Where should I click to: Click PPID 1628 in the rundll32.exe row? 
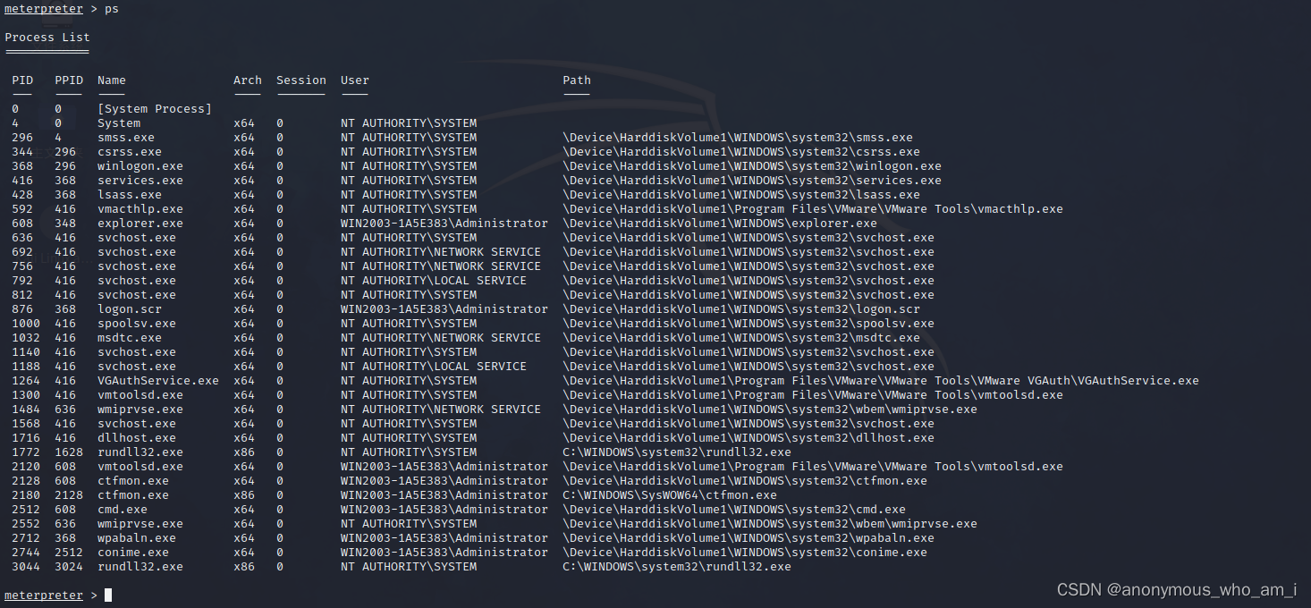pyautogui.click(x=69, y=452)
